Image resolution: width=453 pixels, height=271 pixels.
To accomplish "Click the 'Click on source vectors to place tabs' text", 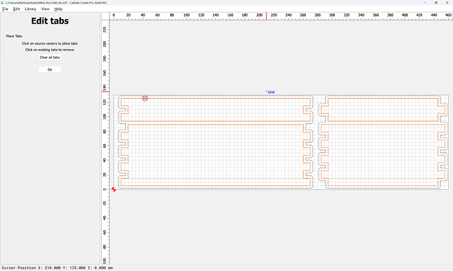I will [x=50, y=43].
